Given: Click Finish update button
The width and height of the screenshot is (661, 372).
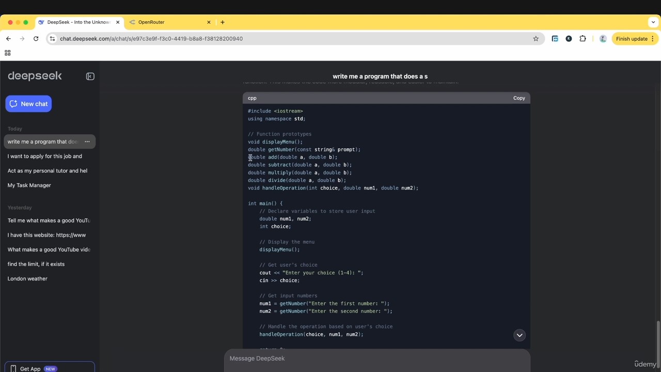Looking at the screenshot, I should (632, 39).
